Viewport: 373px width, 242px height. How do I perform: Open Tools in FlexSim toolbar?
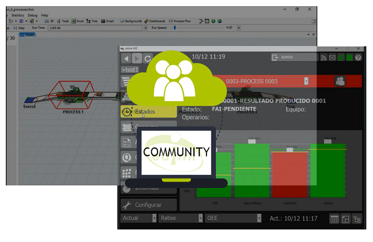click(63, 21)
